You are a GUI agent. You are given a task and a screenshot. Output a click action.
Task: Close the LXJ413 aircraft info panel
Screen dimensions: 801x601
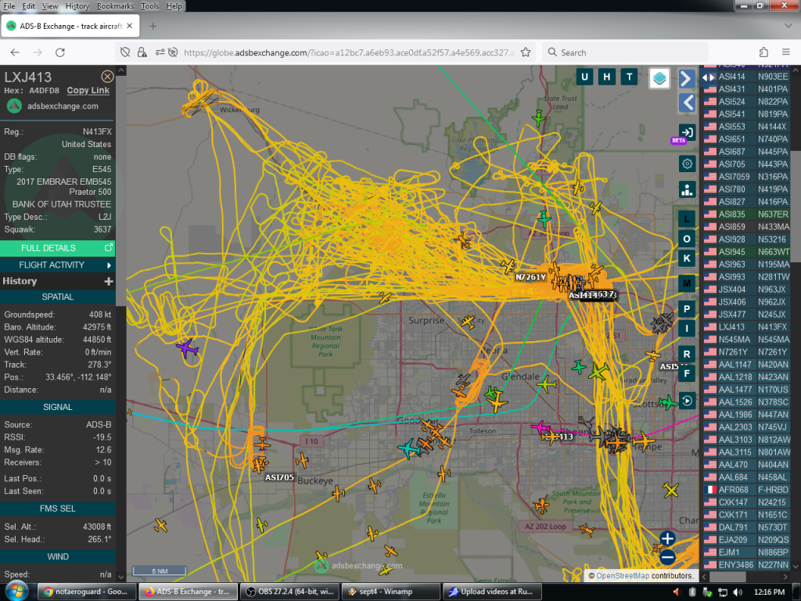(107, 77)
